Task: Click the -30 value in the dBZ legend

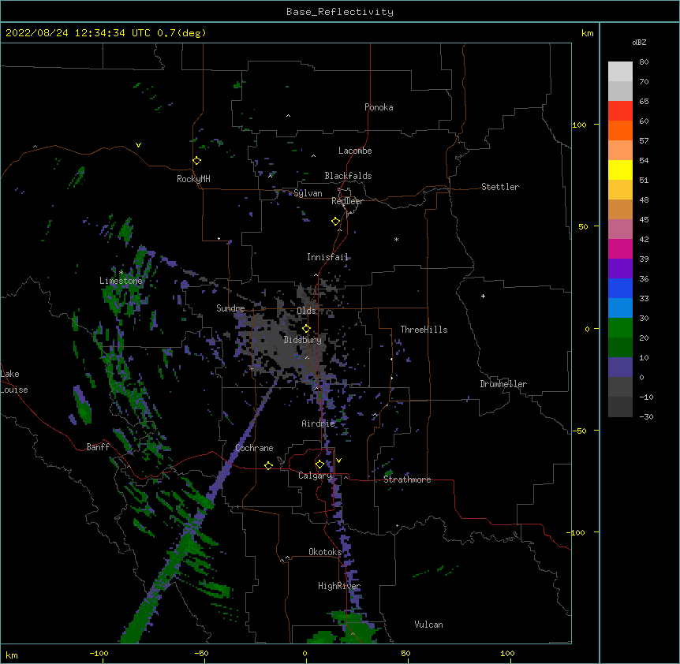Action: coord(646,416)
